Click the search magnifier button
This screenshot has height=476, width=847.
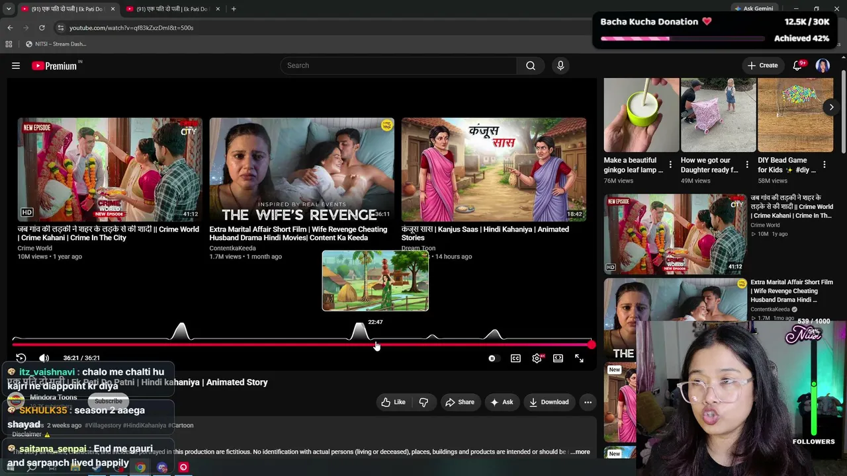[x=531, y=65]
